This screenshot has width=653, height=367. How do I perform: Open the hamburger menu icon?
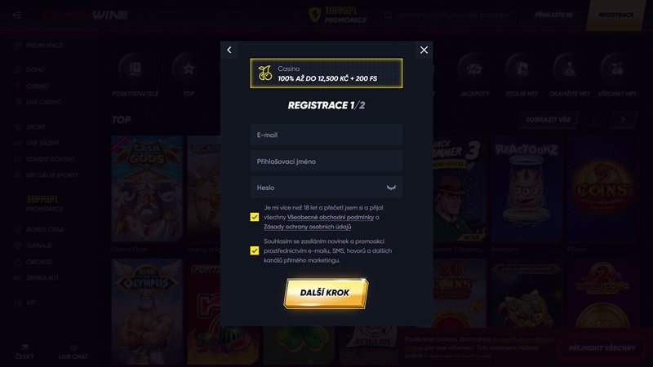tap(17, 15)
